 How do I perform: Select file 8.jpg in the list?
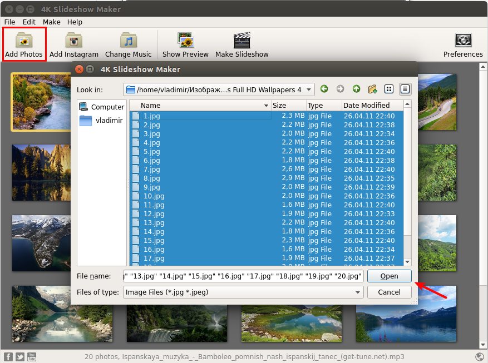click(x=267, y=178)
